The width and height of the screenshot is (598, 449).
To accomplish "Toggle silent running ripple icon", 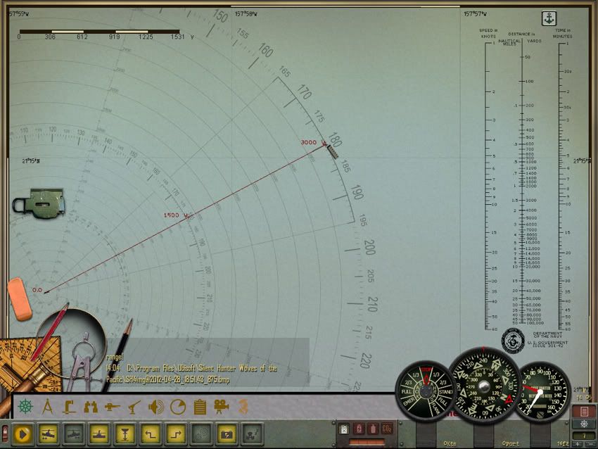I will point(201,434).
